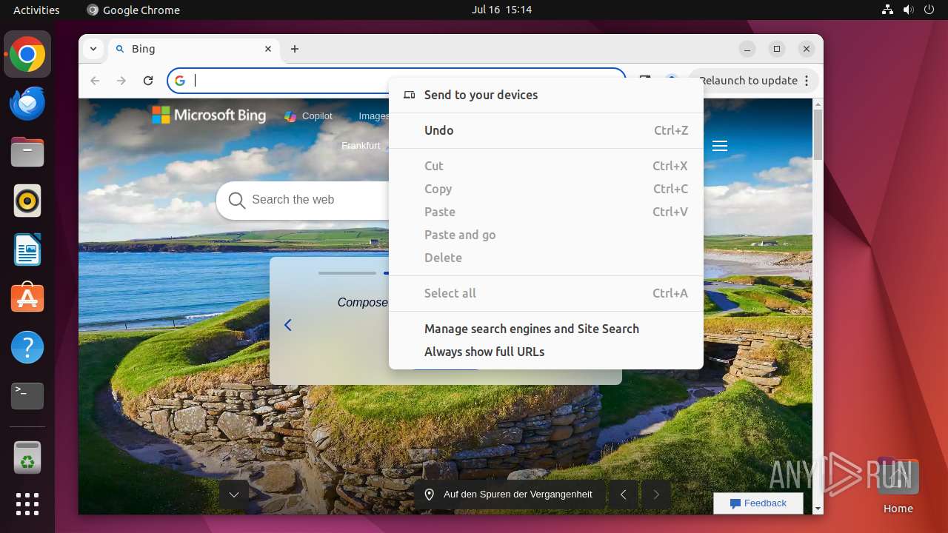Viewport: 948px width, 533px height.
Task: Open the volume icon in top bar
Action: click(x=908, y=10)
